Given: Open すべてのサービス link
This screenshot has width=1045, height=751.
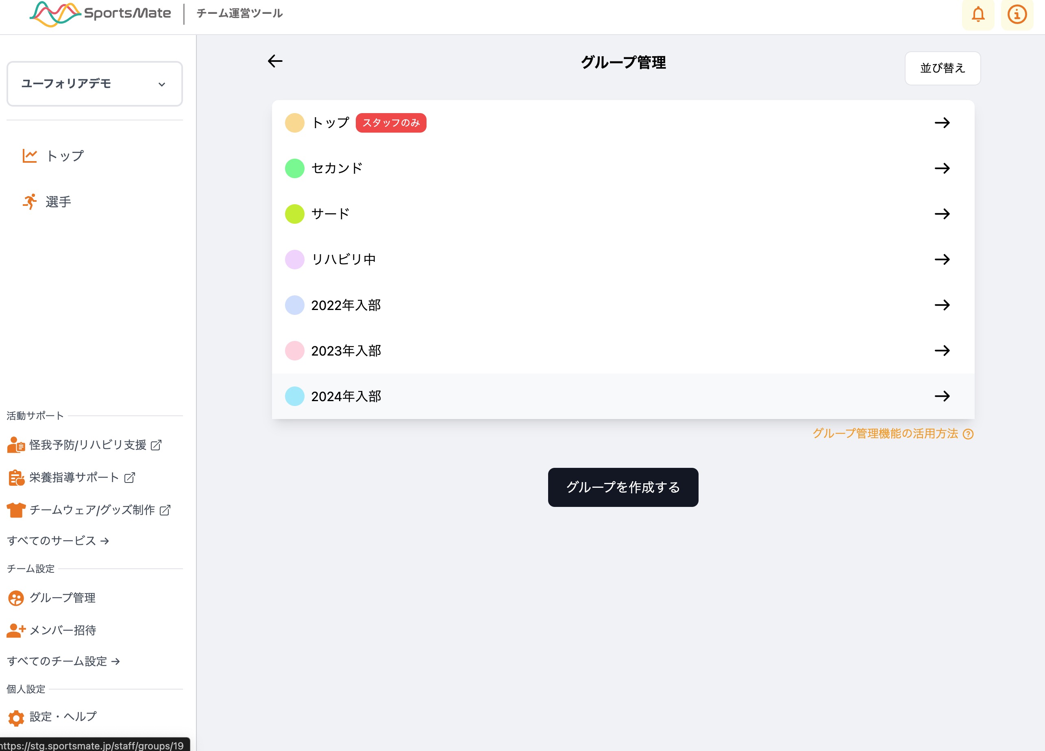Looking at the screenshot, I should 58,541.
